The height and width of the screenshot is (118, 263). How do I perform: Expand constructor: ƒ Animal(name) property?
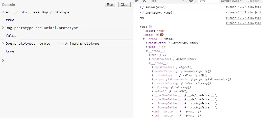click(150, 59)
